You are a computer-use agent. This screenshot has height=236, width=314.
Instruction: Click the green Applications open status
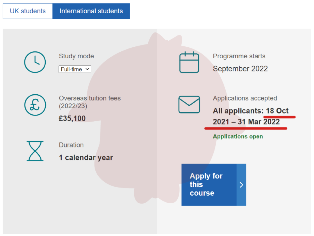tap(238, 136)
